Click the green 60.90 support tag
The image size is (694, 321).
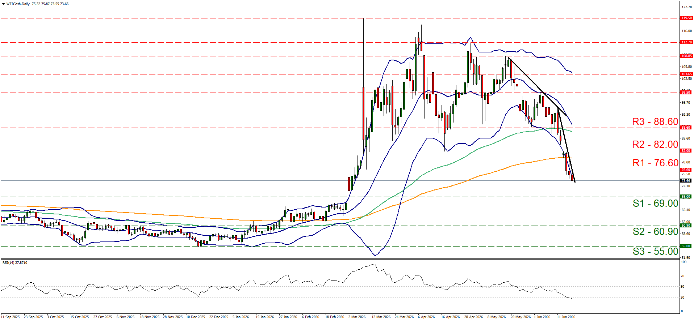click(x=686, y=226)
